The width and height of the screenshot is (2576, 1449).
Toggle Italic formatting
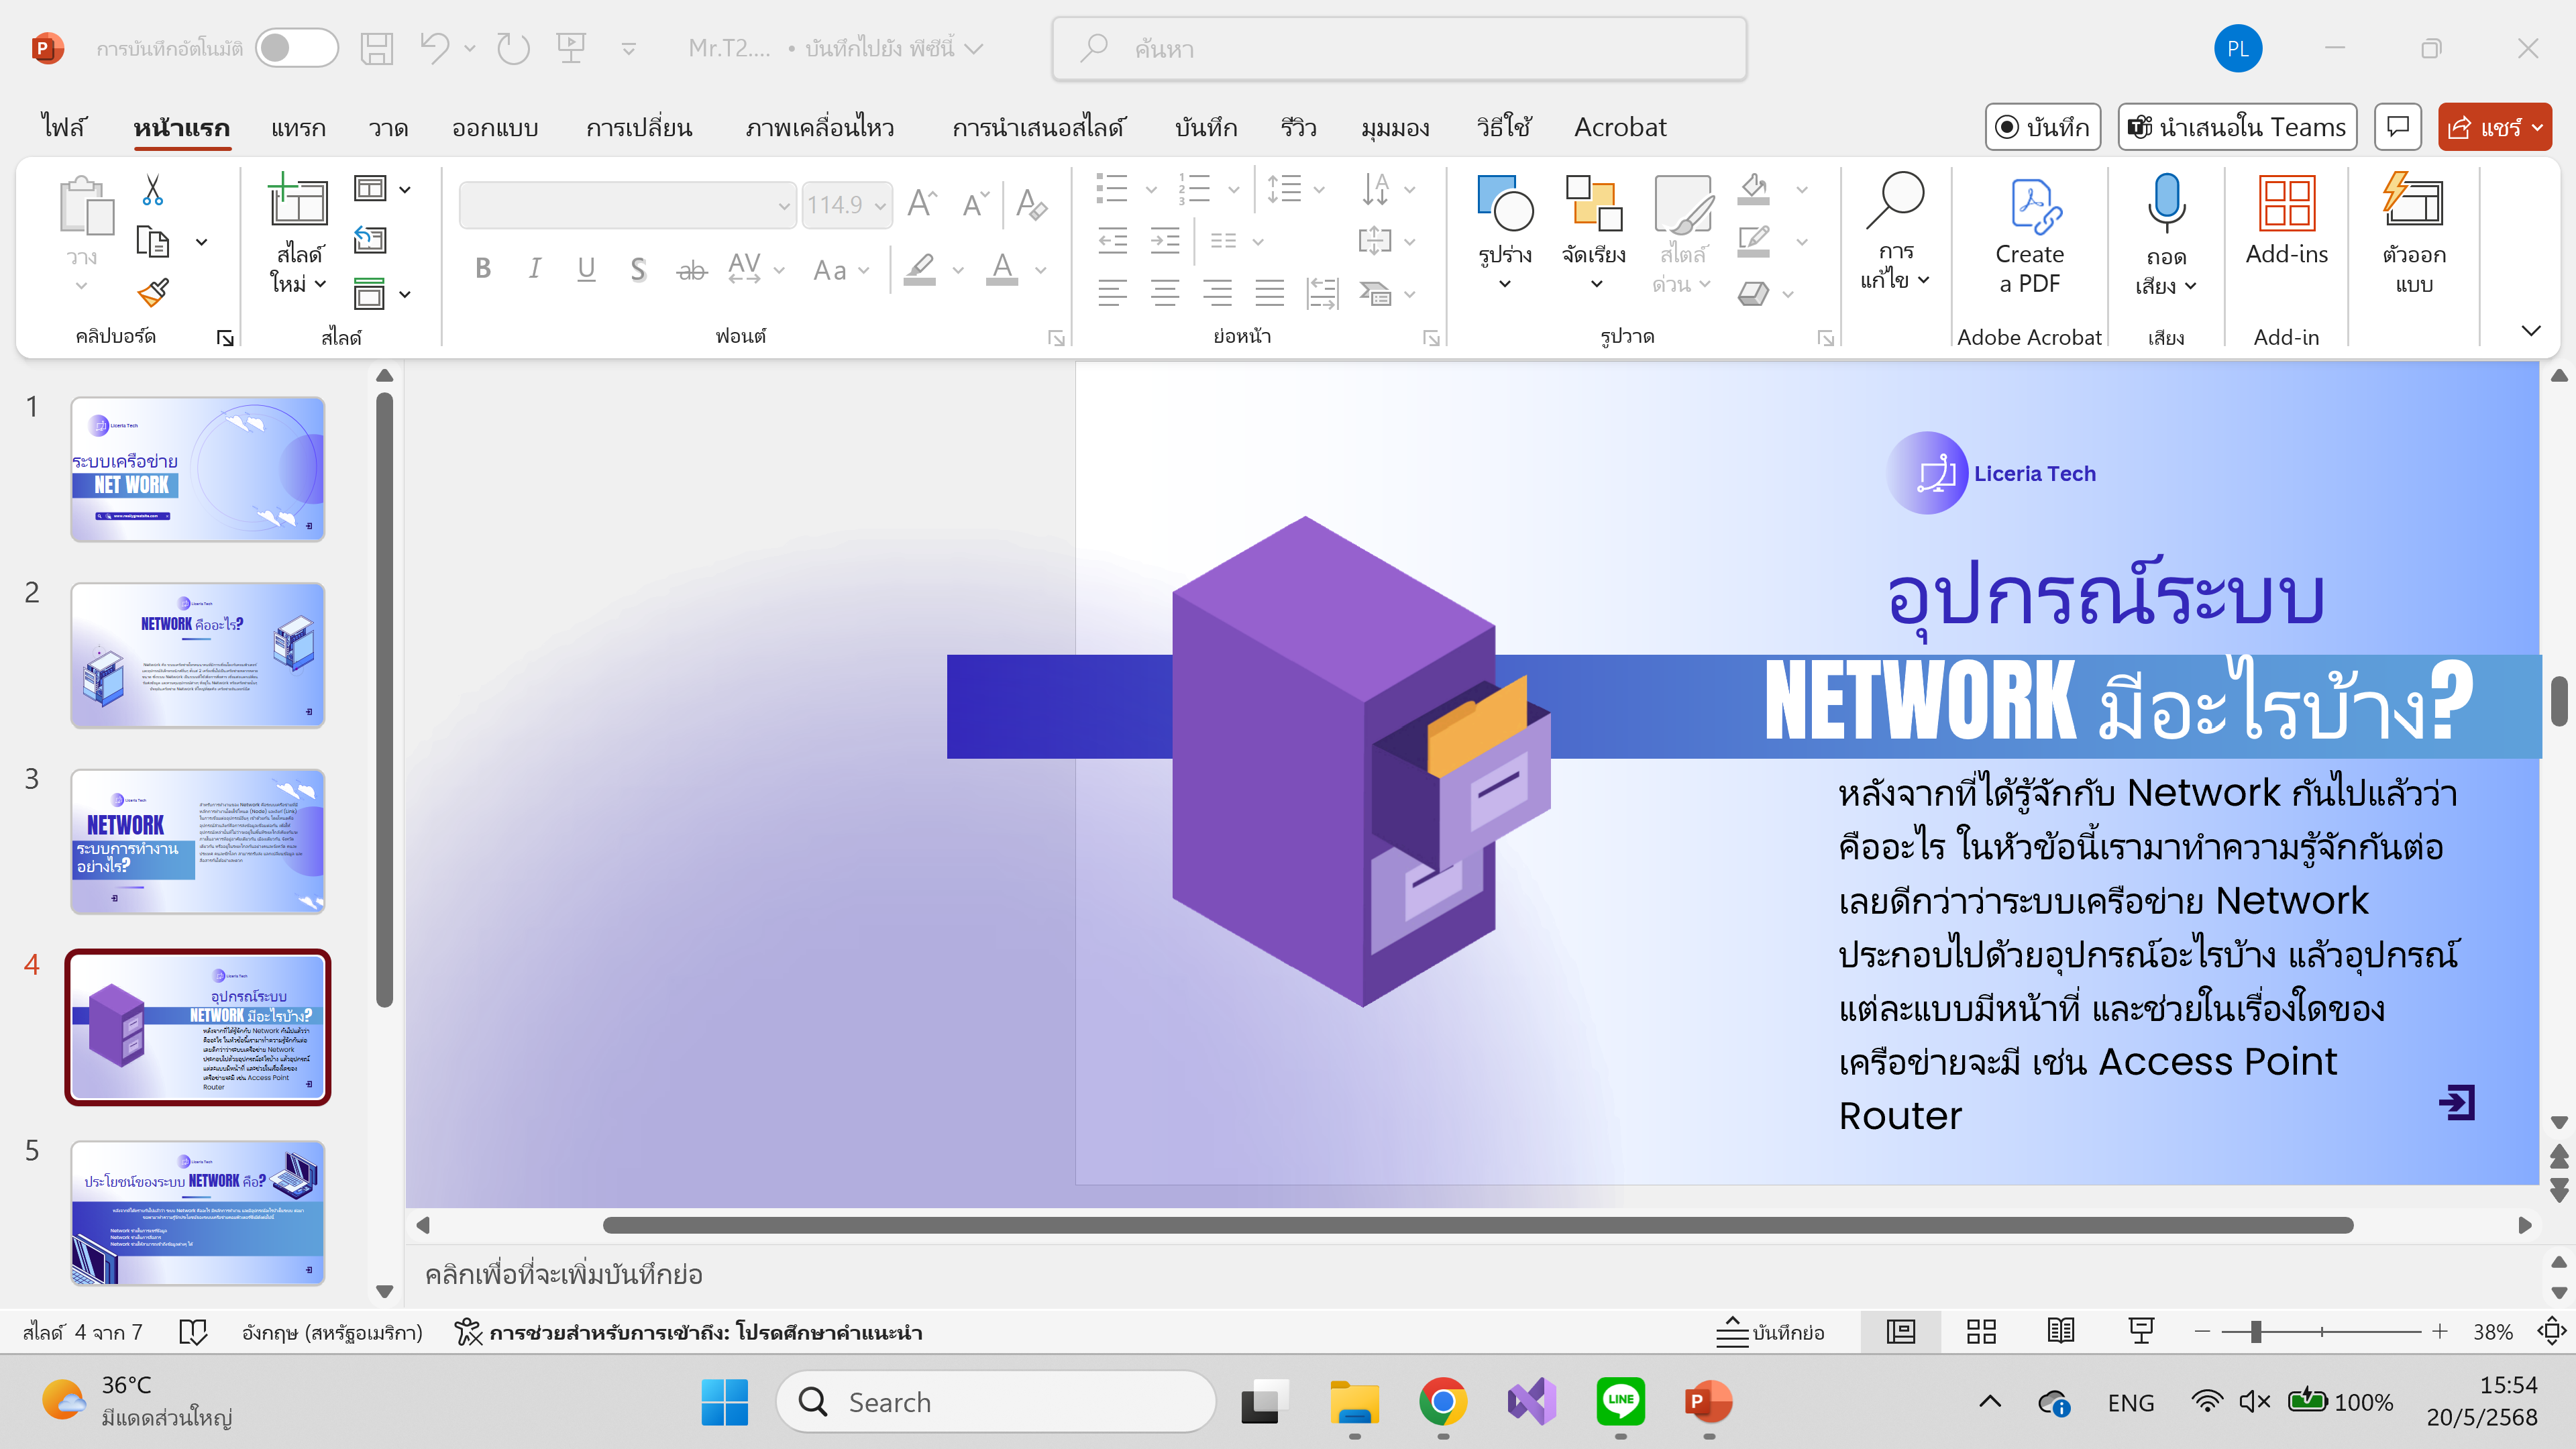click(535, 268)
